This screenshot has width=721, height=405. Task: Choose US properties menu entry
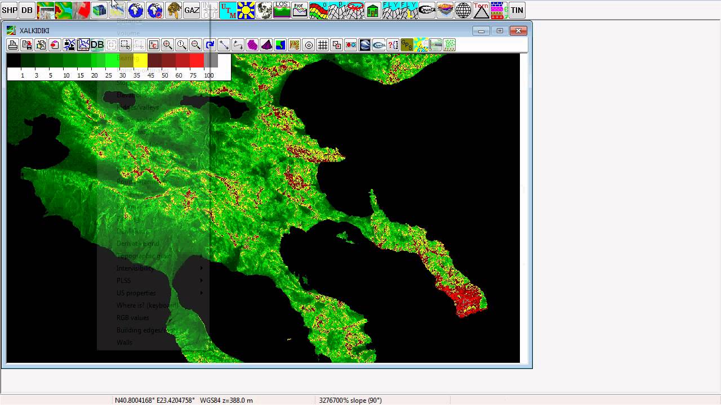136,293
